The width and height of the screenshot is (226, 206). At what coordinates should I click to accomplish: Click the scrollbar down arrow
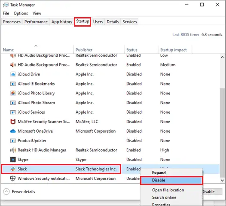pyautogui.click(x=223, y=180)
